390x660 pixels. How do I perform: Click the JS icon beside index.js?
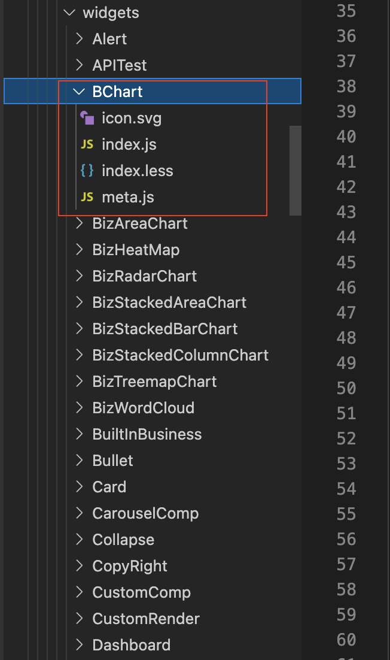point(87,144)
